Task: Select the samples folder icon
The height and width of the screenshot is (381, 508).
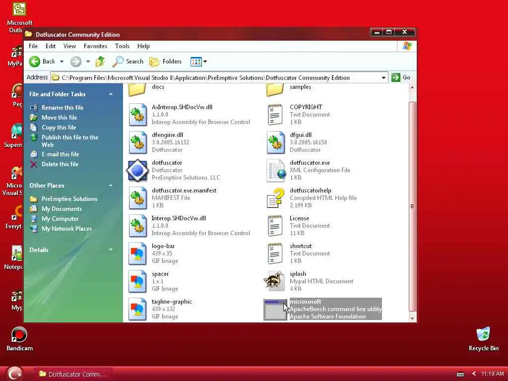Action: click(275, 89)
